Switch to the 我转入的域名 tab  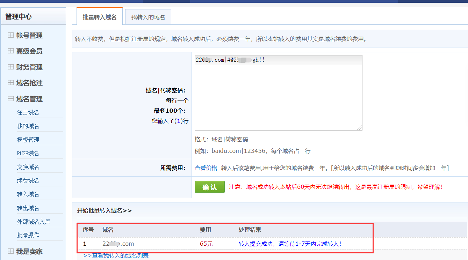(x=148, y=16)
